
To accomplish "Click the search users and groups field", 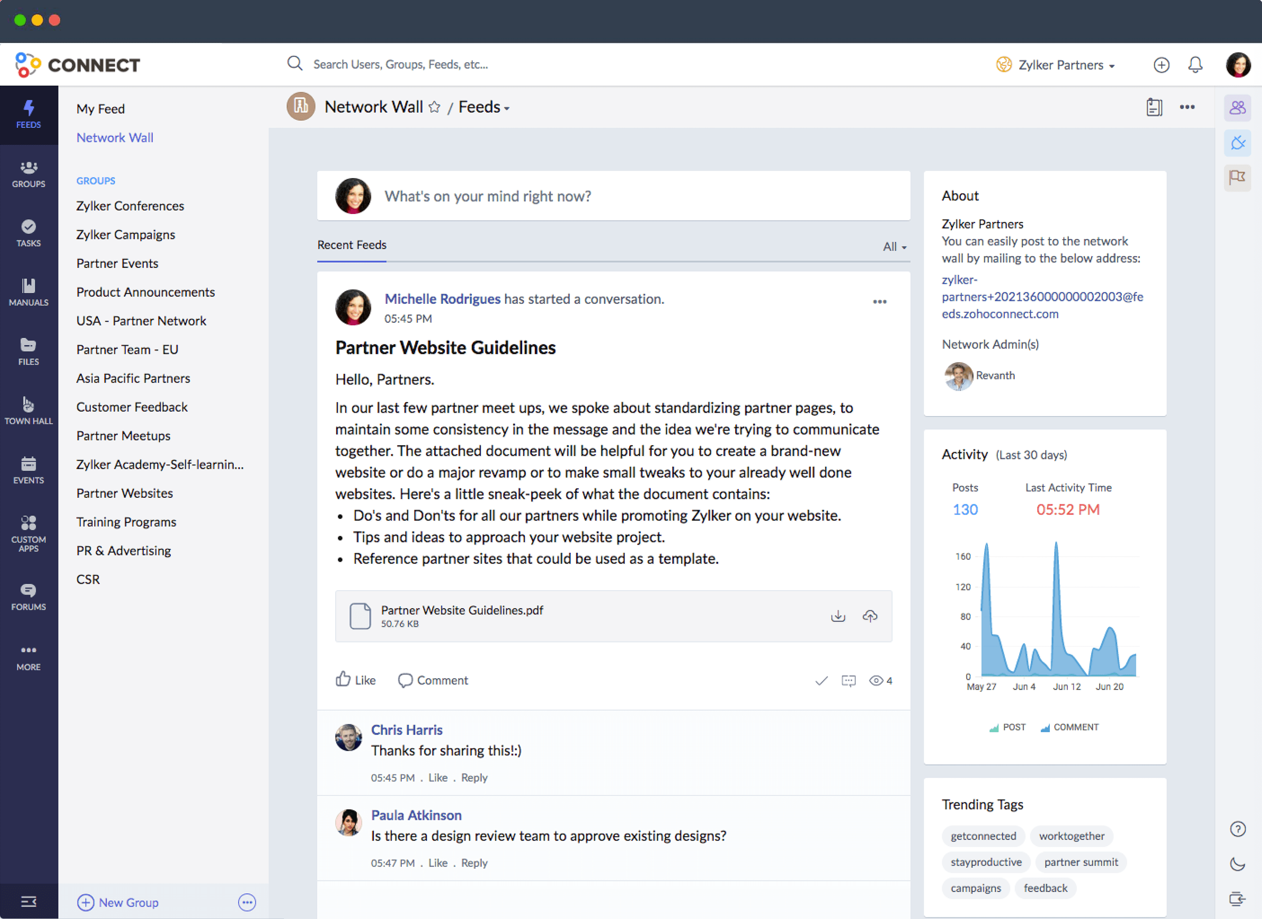I will [400, 64].
